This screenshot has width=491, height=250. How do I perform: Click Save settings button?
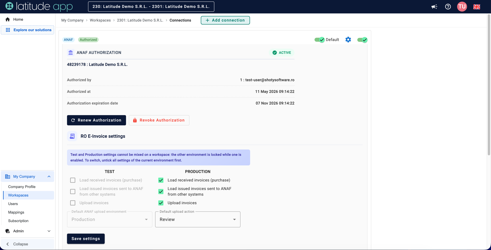[x=86, y=239]
